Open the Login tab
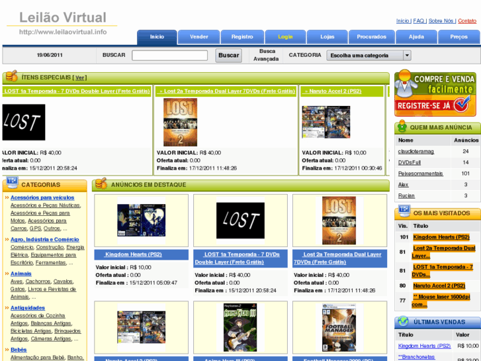Viewport: 481px width, 361px height. (285, 37)
